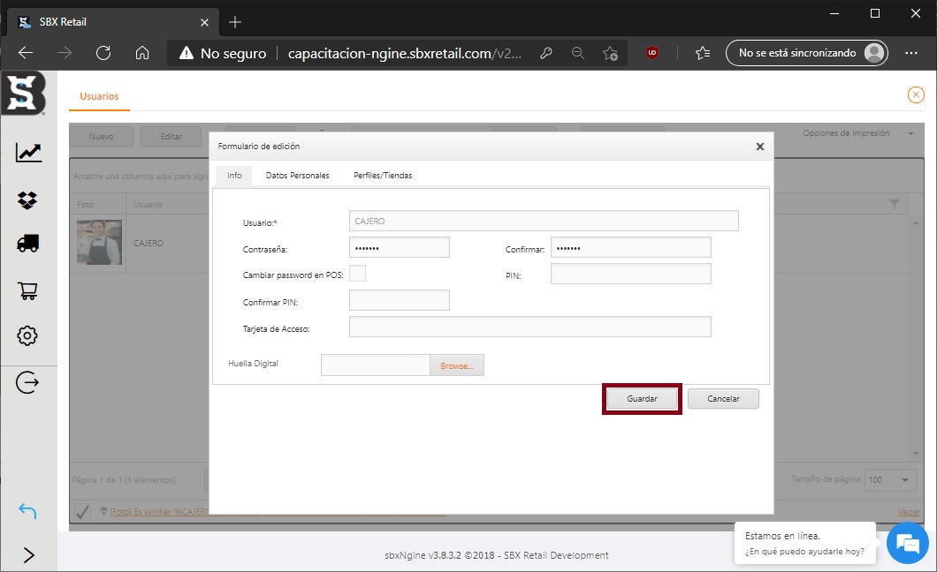Open the browser three-dots menu
This screenshot has width=937, height=572.
click(911, 53)
